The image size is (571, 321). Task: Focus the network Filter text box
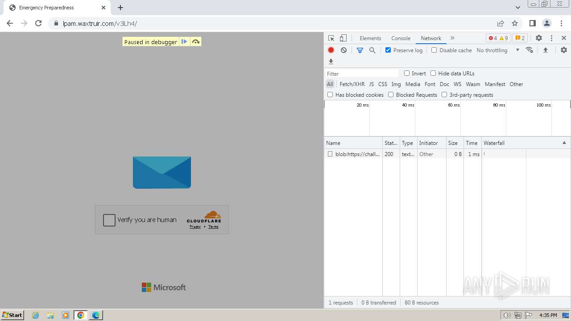362,74
